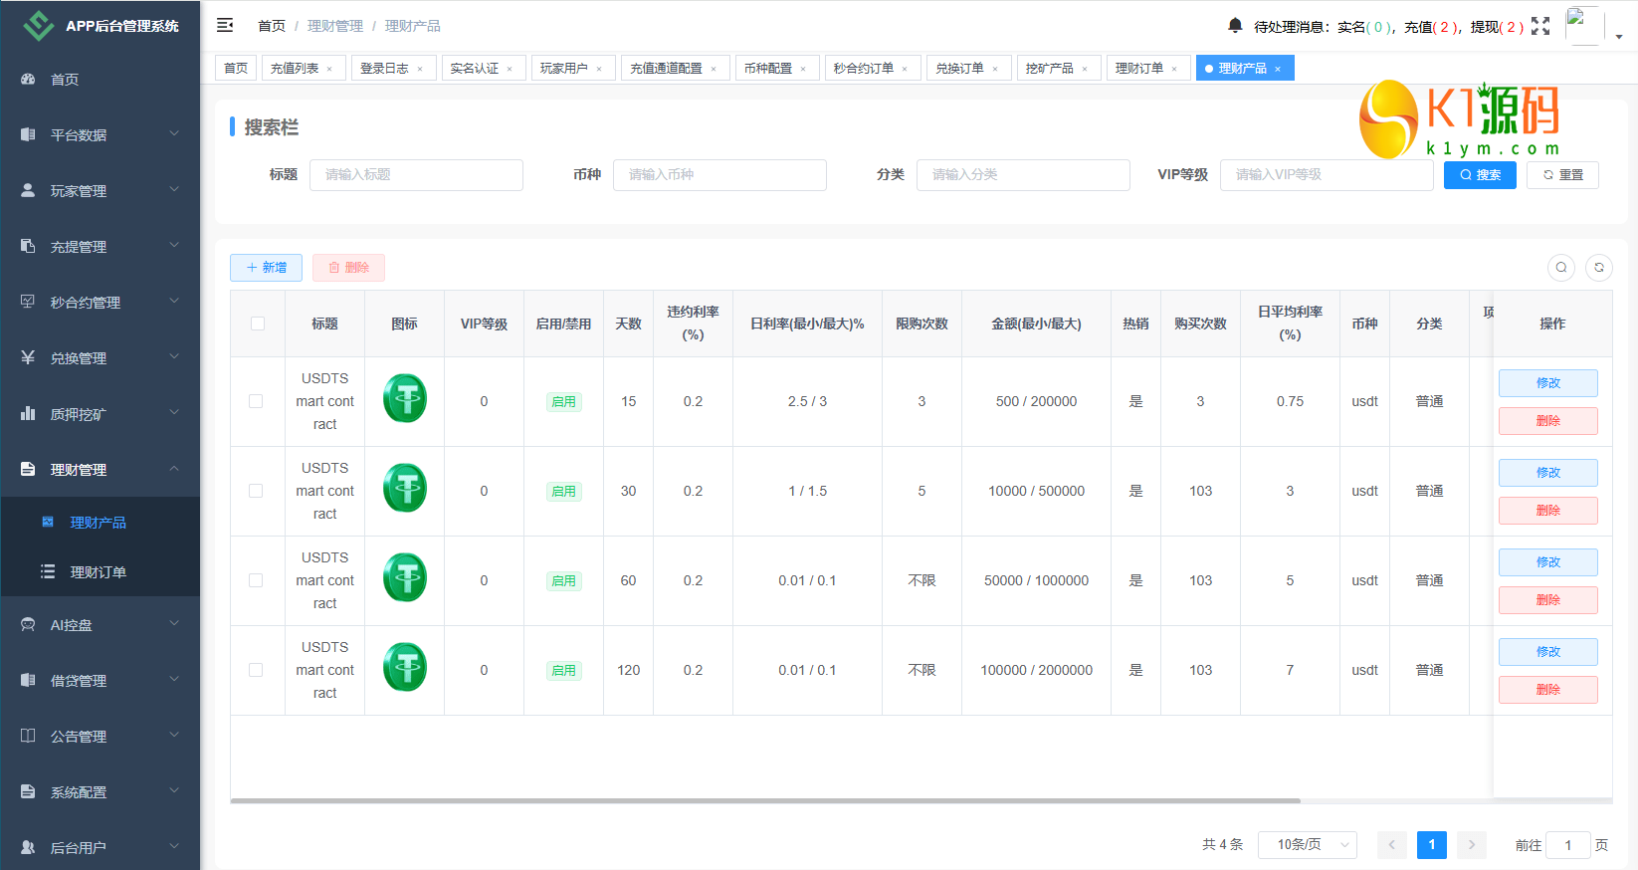
Task: Expand 质押挖矿 sidebar menu
Action: tap(100, 413)
